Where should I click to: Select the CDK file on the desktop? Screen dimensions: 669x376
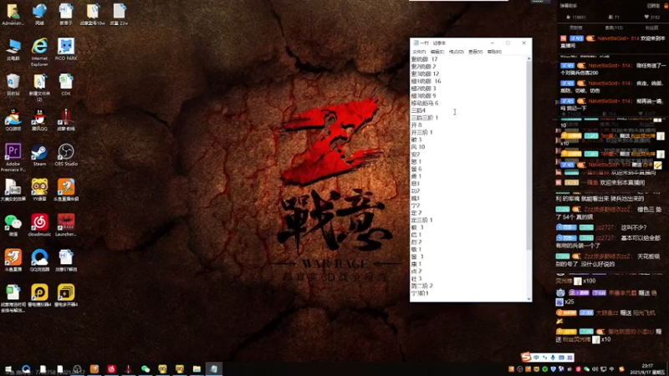(66, 84)
